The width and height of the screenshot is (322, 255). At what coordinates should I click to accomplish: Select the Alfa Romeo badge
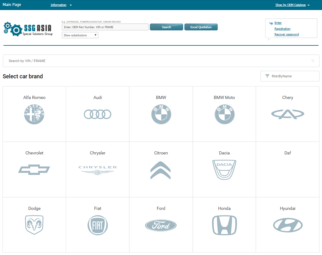point(34,114)
